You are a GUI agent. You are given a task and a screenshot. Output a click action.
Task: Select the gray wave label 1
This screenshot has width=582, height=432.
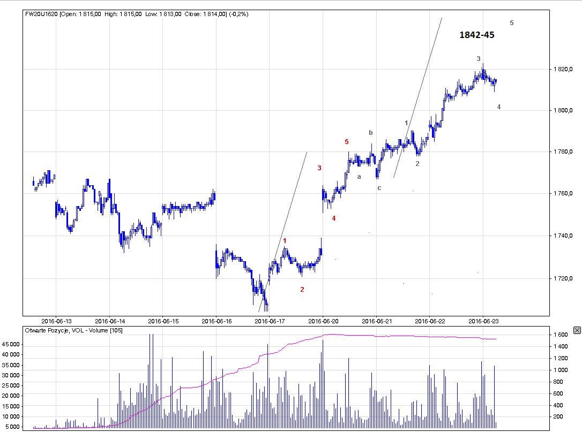point(406,123)
